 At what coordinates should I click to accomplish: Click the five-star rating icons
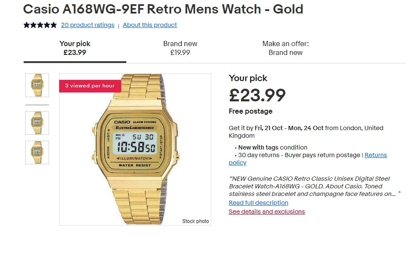pyautogui.click(x=40, y=25)
